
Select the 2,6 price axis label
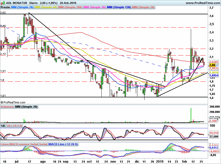[x=211, y=16]
